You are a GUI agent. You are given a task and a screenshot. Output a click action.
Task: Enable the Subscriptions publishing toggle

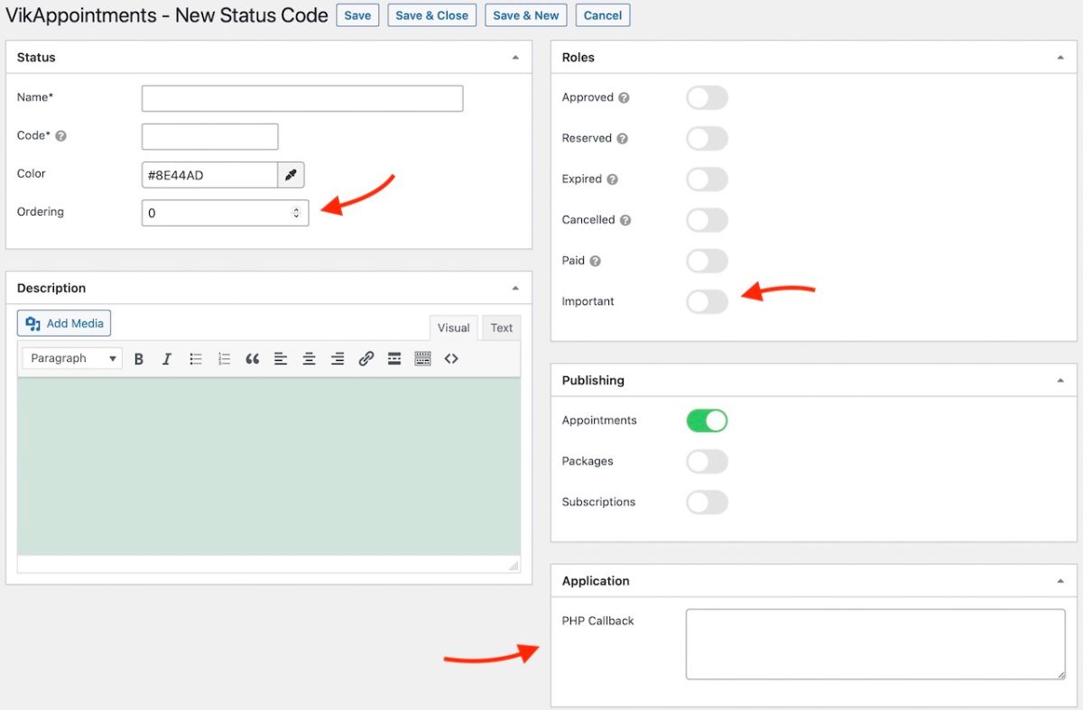(707, 502)
